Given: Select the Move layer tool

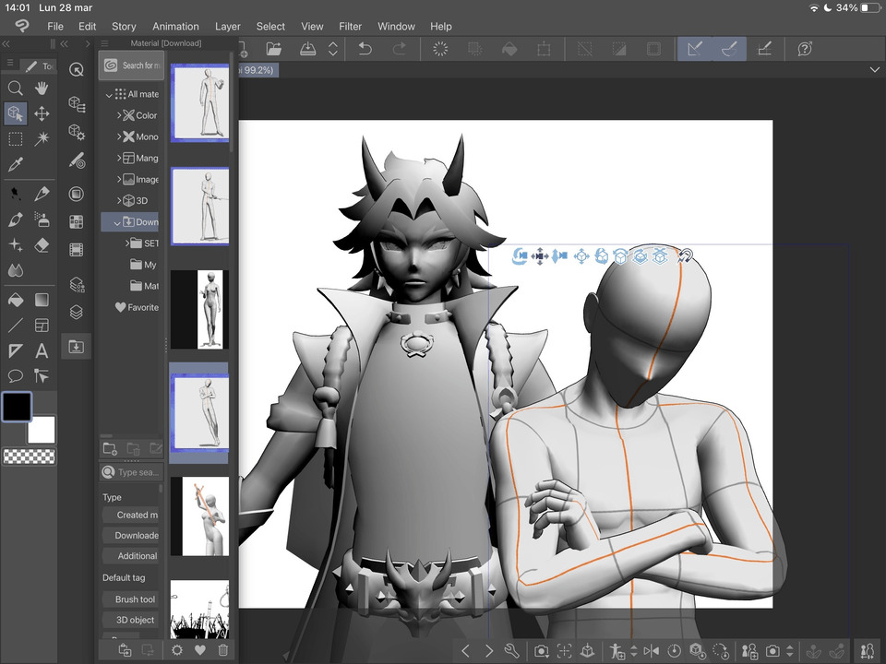Looking at the screenshot, I should pos(42,113).
